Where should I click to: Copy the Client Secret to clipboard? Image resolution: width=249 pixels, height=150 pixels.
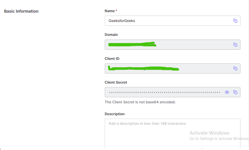(x=235, y=92)
